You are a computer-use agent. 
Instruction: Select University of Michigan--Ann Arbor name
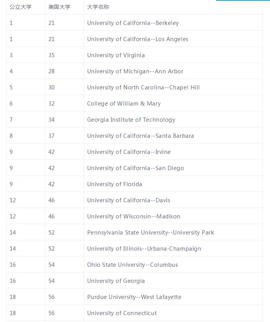click(135, 71)
